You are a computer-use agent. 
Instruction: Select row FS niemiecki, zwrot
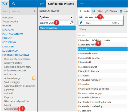(x=103, y=53)
